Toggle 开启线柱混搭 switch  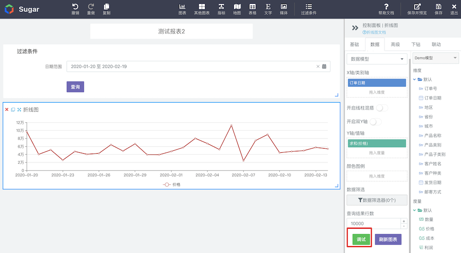pos(382,108)
